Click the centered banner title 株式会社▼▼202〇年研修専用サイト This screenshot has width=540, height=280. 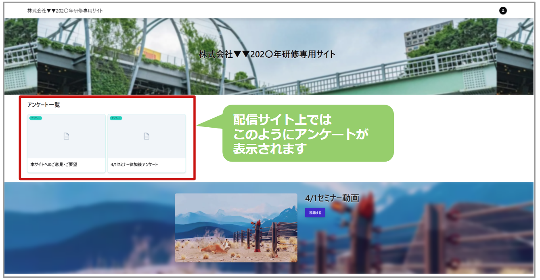(x=267, y=55)
